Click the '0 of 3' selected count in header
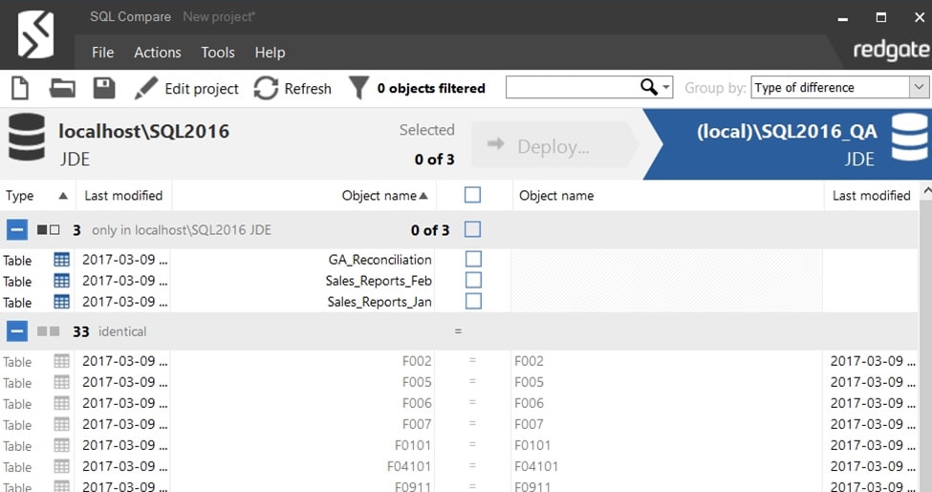932x492 pixels. point(435,160)
